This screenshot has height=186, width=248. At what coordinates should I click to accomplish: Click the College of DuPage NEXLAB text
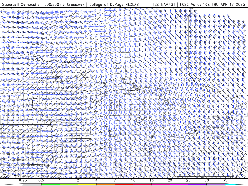[114, 4]
